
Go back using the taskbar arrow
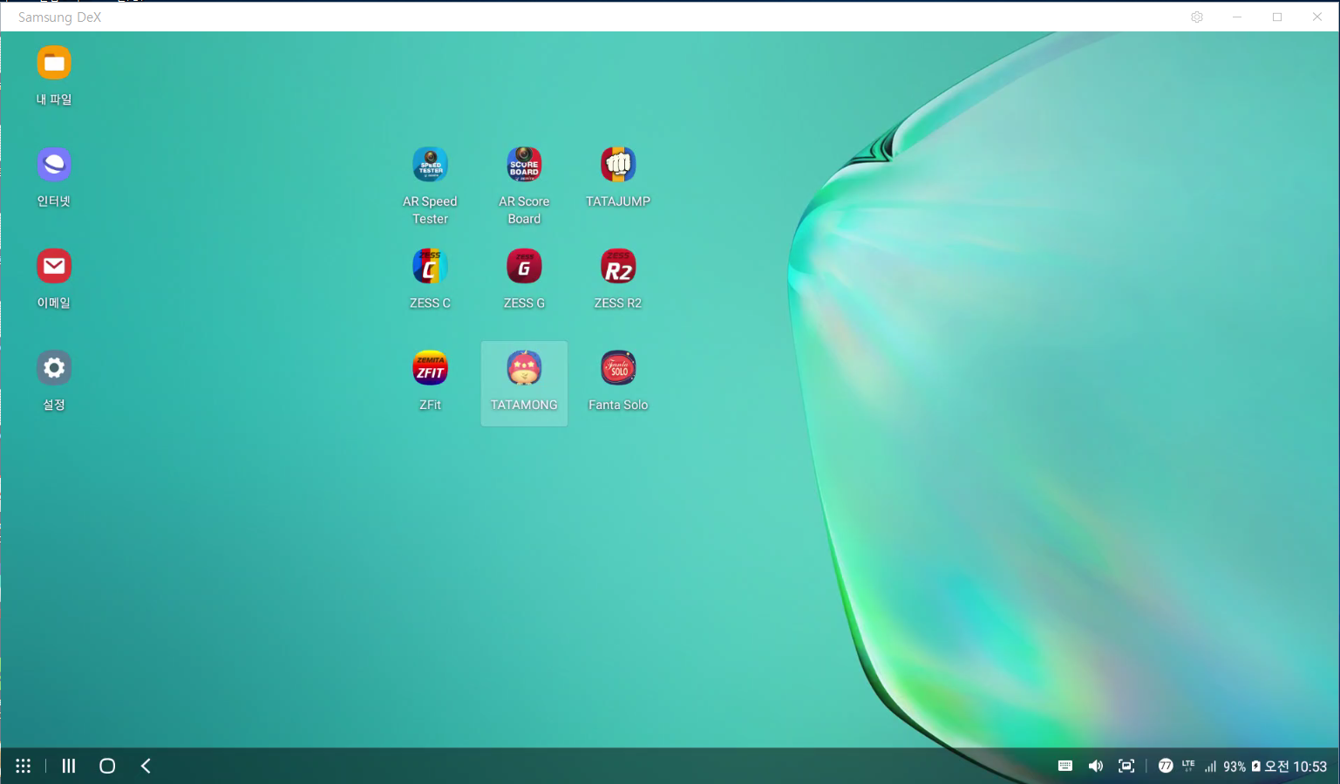pos(146,766)
